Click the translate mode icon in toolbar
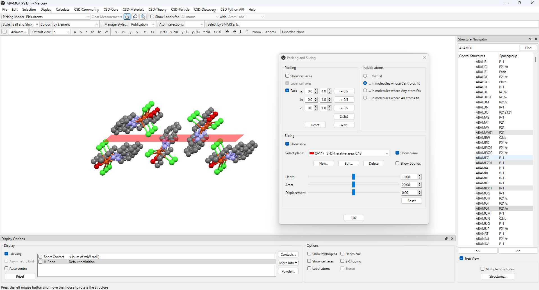 click(143, 17)
